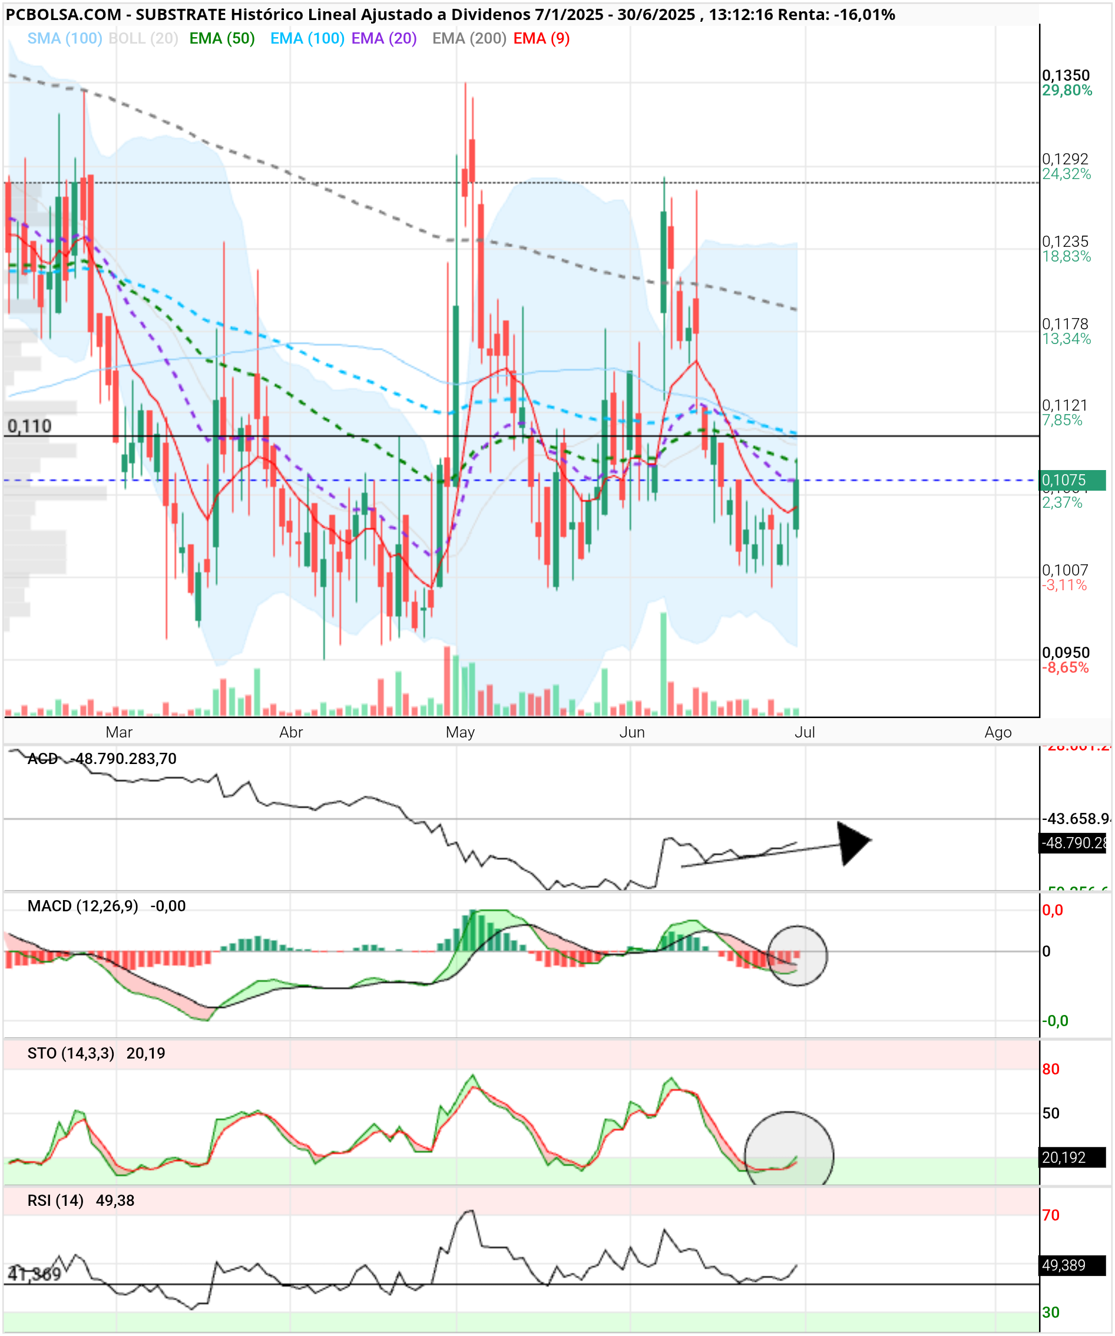
Task: Toggle the SMA (100) legend label
Action: point(65,39)
